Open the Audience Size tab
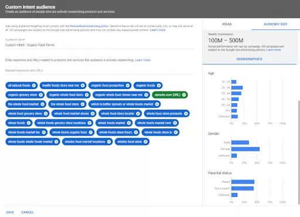Viewport: 300px width, 217px height. [x=275, y=24]
